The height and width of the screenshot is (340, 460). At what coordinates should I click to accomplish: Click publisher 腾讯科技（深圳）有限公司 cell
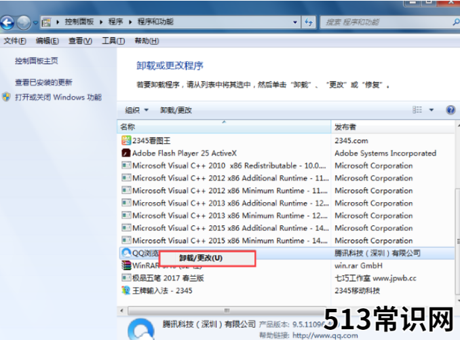tap(377, 253)
